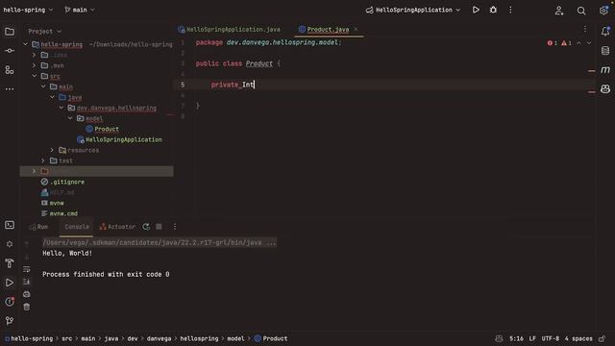Go to previous highlighted error arrow

(x=578, y=42)
